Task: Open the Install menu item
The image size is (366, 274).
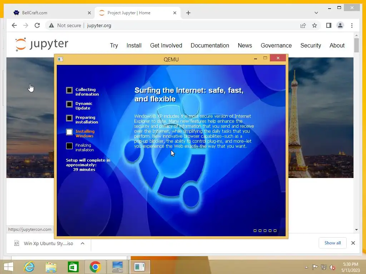Action: tap(134, 45)
